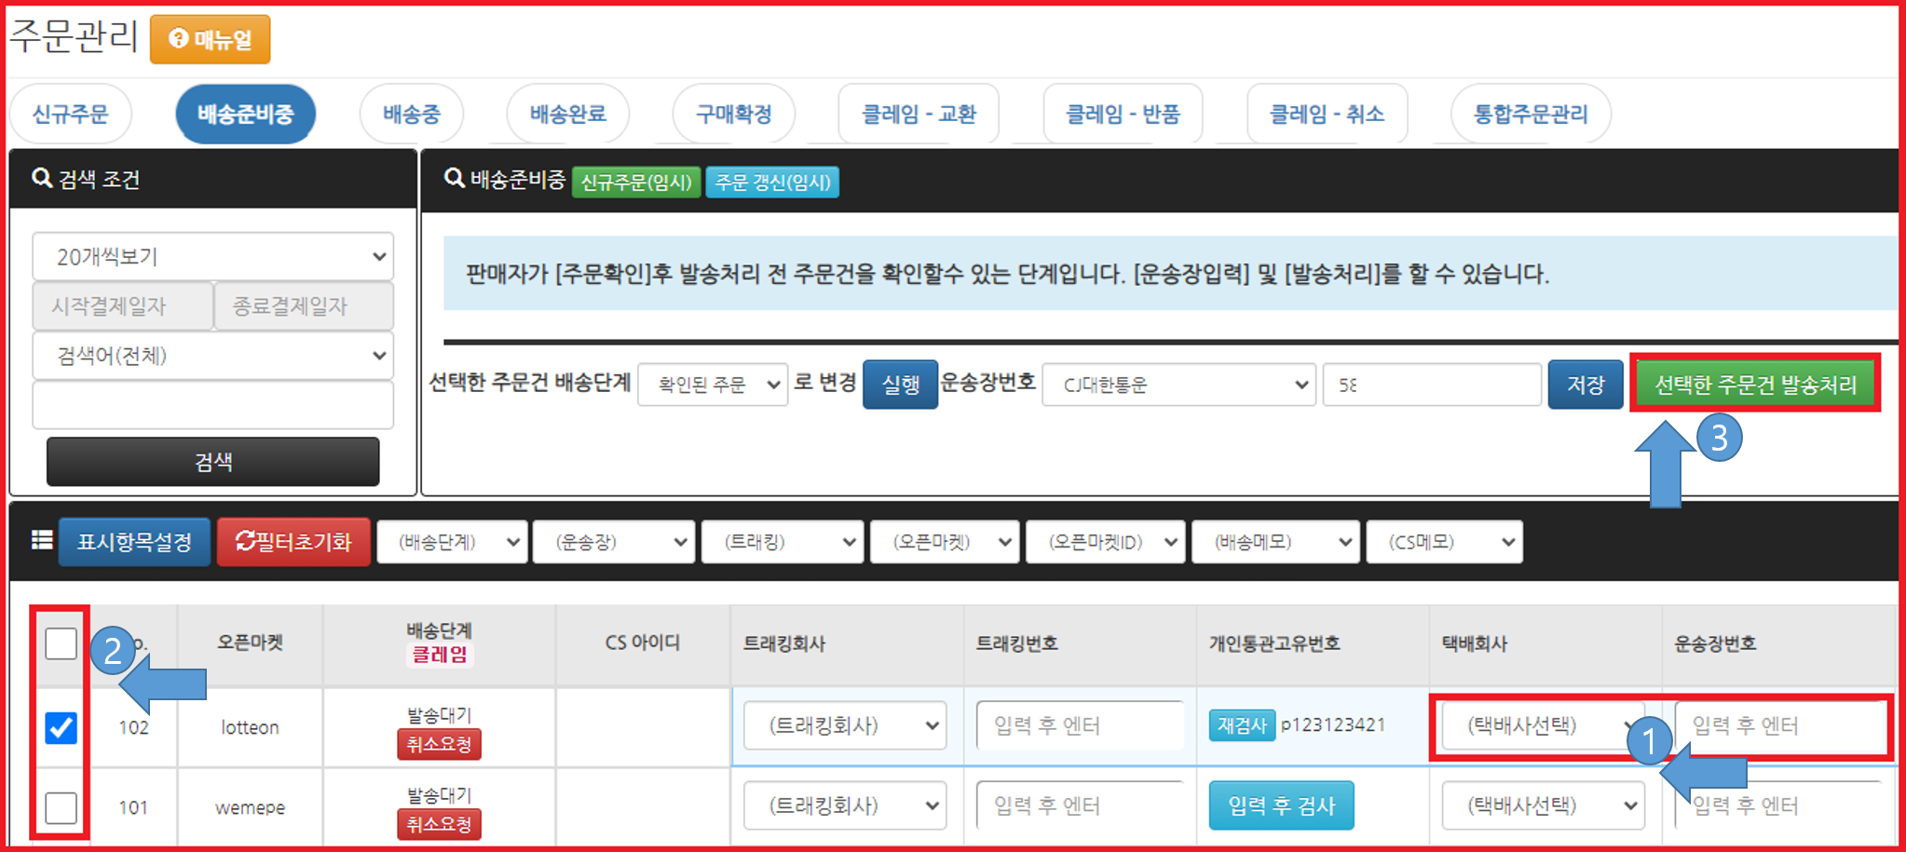Open the 클레임 - 반품 tab

tap(1123, 115)
